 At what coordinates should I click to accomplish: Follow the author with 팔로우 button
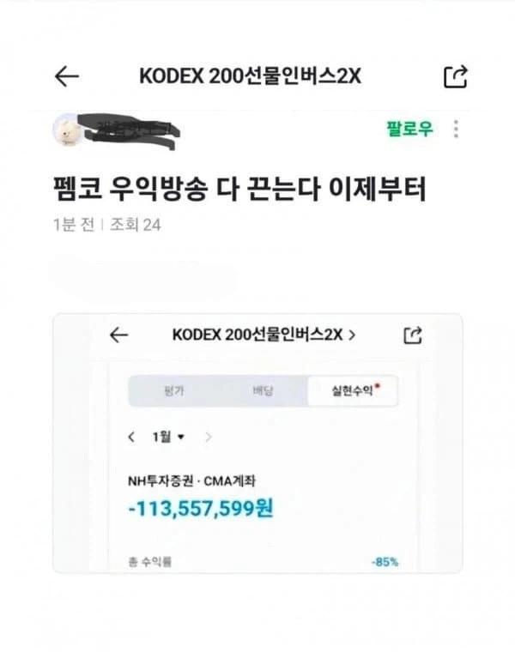point(410,129)
